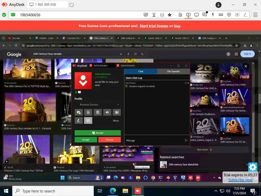Switch to the 1 965 406 656 session tab
The image size is (261, 196).
(47, 5)
